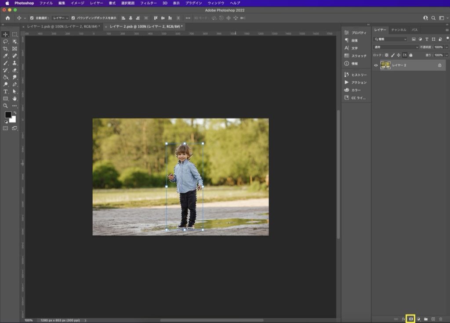Switch to the パス tab
Viewport: 450px width, 323px height.
pyautogui.click(x=415, y=30)
